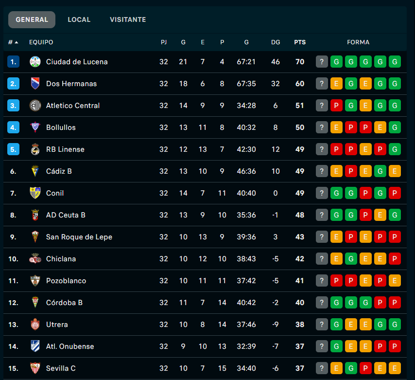Open Ciudad de Lucena team link

tap(77, 62)
